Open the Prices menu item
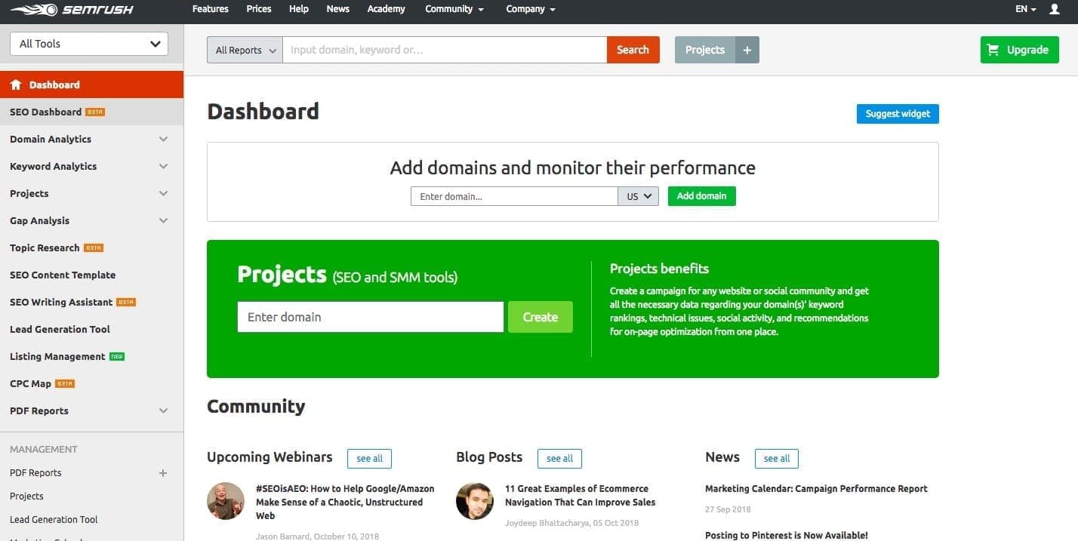The image size is (1078, 541). (259, 9)
